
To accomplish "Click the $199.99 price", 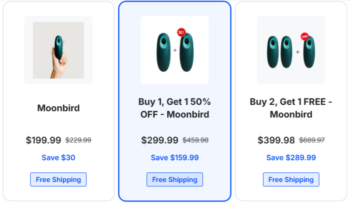I will pos(43,140).
